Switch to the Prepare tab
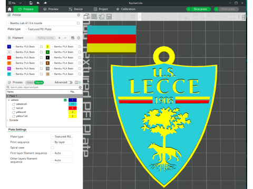 pyautogui.click(x=26, y=9)
